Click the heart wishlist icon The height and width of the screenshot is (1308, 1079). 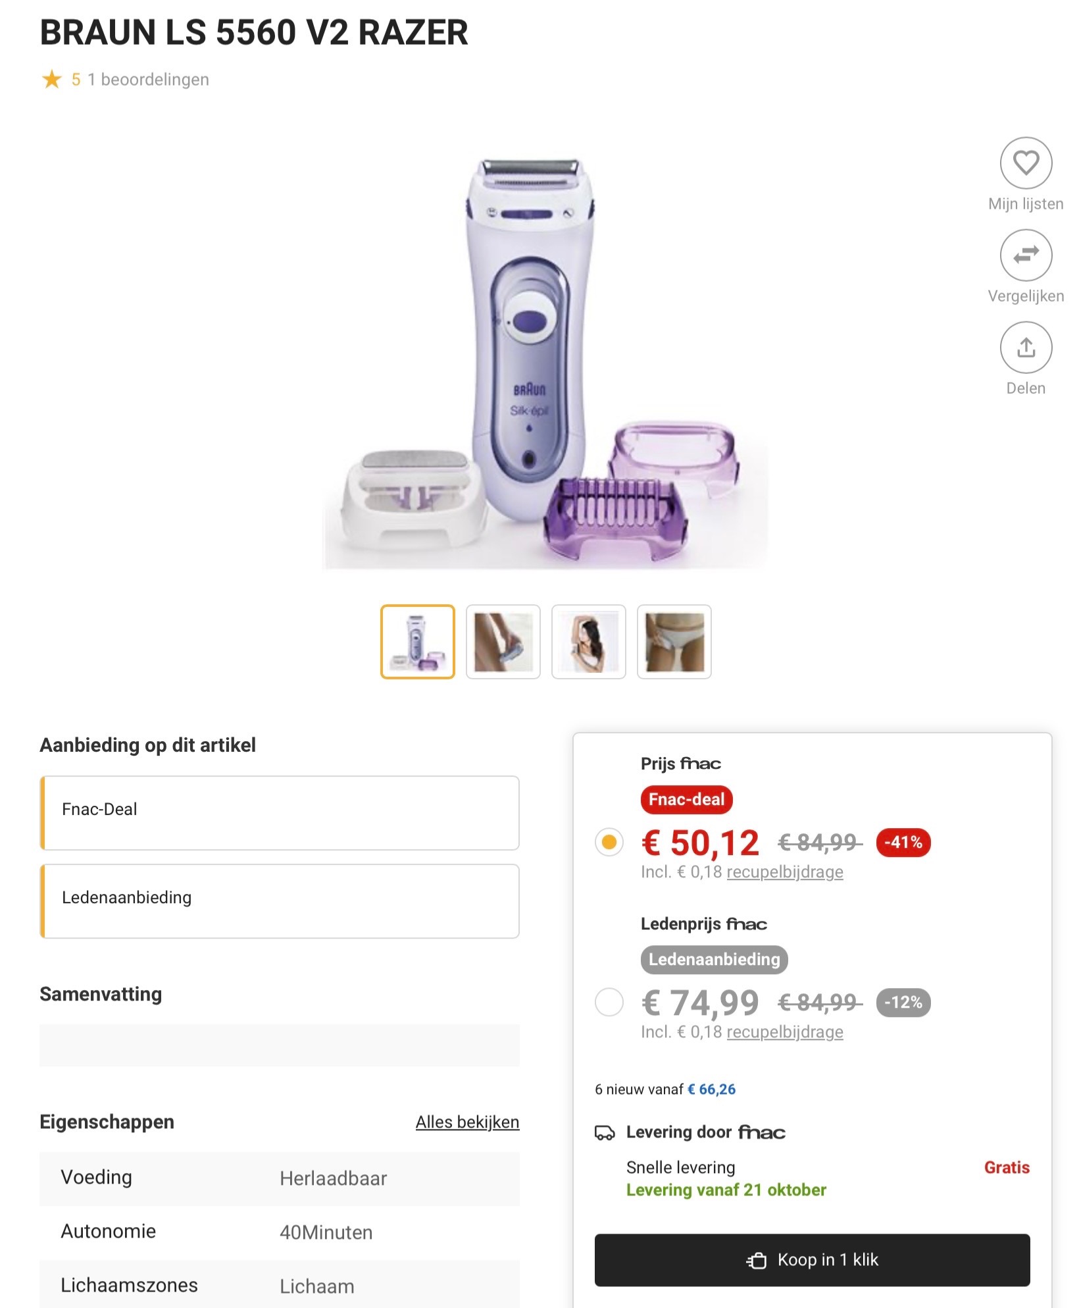(x=1025, y=163)
